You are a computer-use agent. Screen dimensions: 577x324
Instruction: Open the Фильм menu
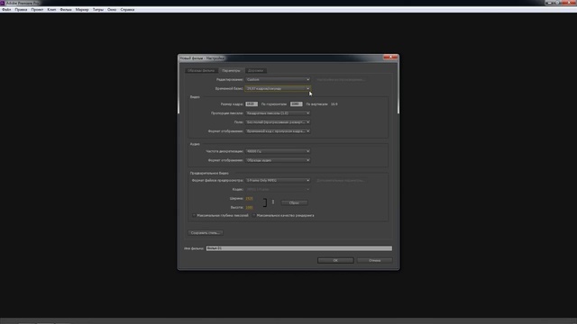(x=66, y=10)
